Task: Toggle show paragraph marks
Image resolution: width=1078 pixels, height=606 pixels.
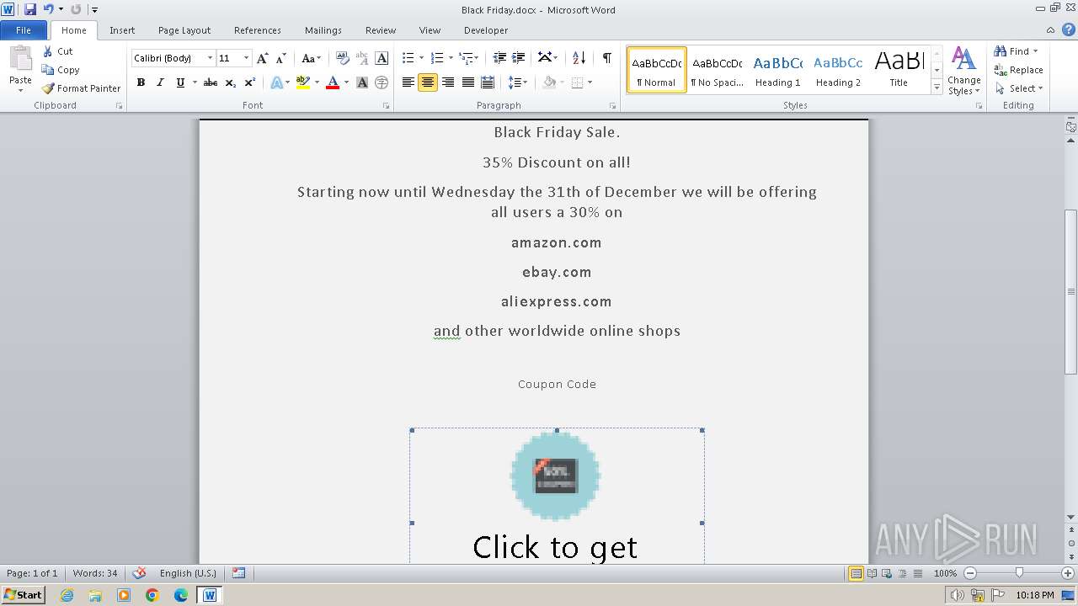Action: click(x=606, y=58)
